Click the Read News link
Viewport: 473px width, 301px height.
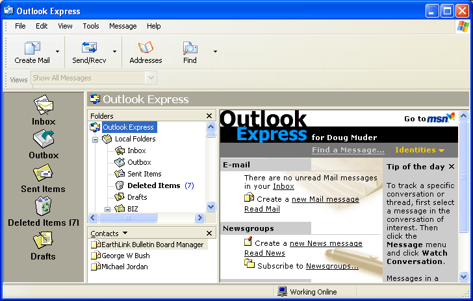(264, 253)
